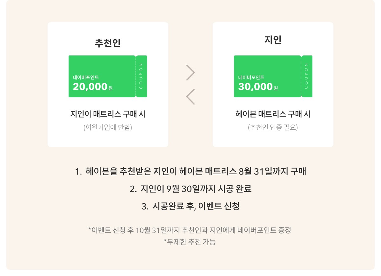Click the 네이버포인트 label on the 추천인 coupon
381x276 pixels.
tap(86, 77)
